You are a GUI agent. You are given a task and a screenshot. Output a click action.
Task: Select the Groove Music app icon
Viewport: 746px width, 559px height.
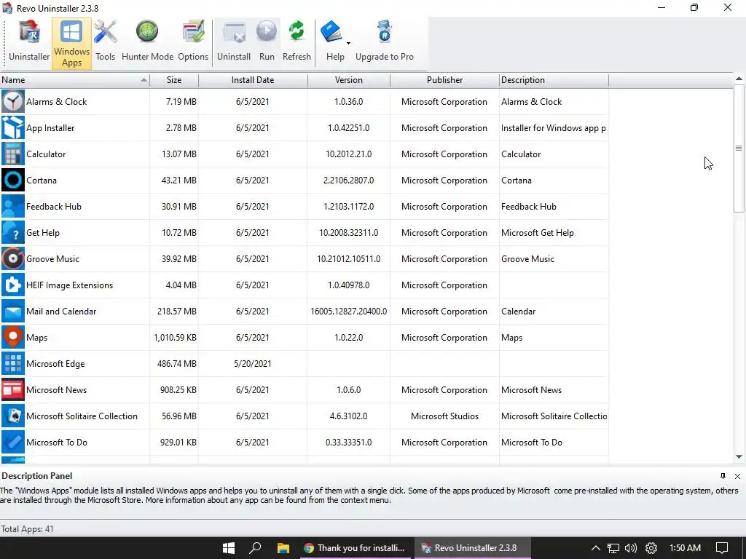tap(13, 258)
